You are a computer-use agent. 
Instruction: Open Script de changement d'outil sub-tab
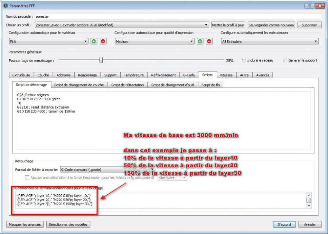pyautogui.click(x=173, y=85)
